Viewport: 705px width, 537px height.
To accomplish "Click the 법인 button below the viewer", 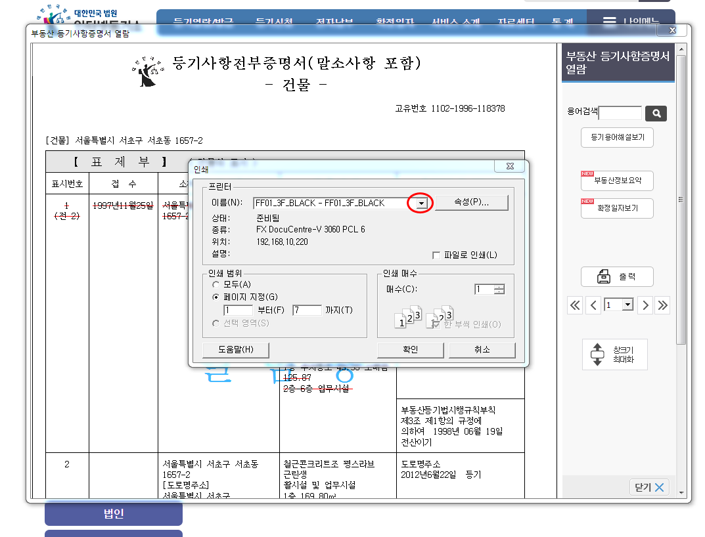I will coord(113,513).
